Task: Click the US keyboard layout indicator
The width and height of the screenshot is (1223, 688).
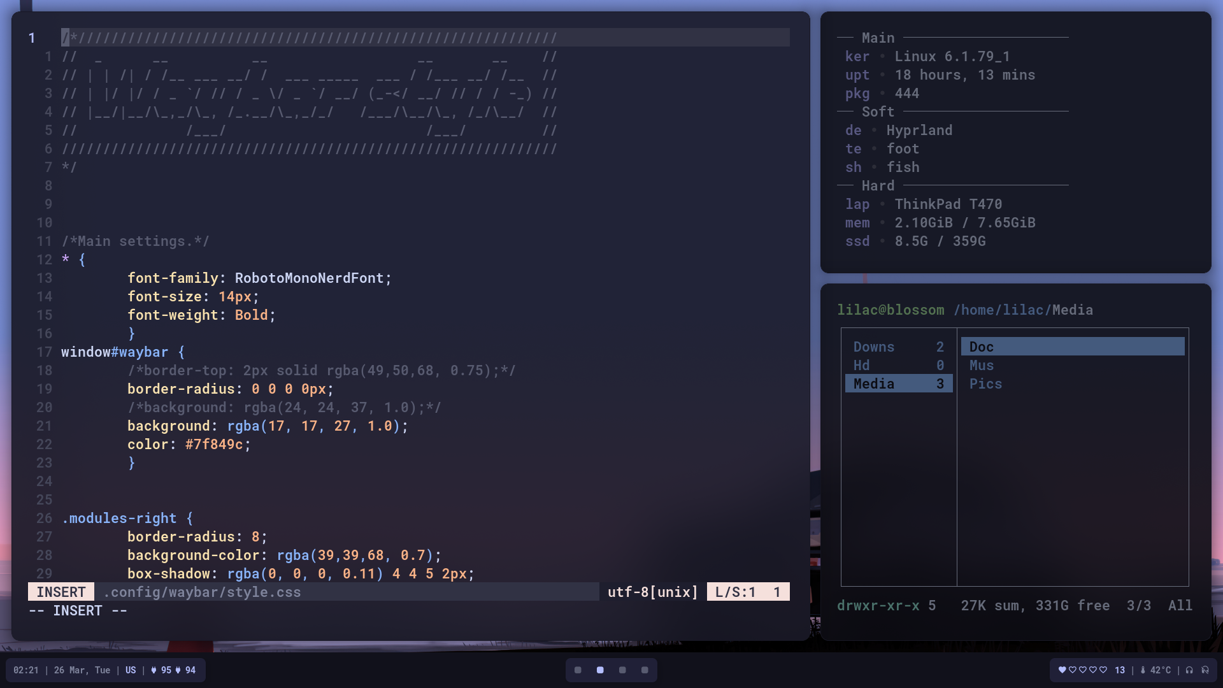Action: tap(131, 670)
